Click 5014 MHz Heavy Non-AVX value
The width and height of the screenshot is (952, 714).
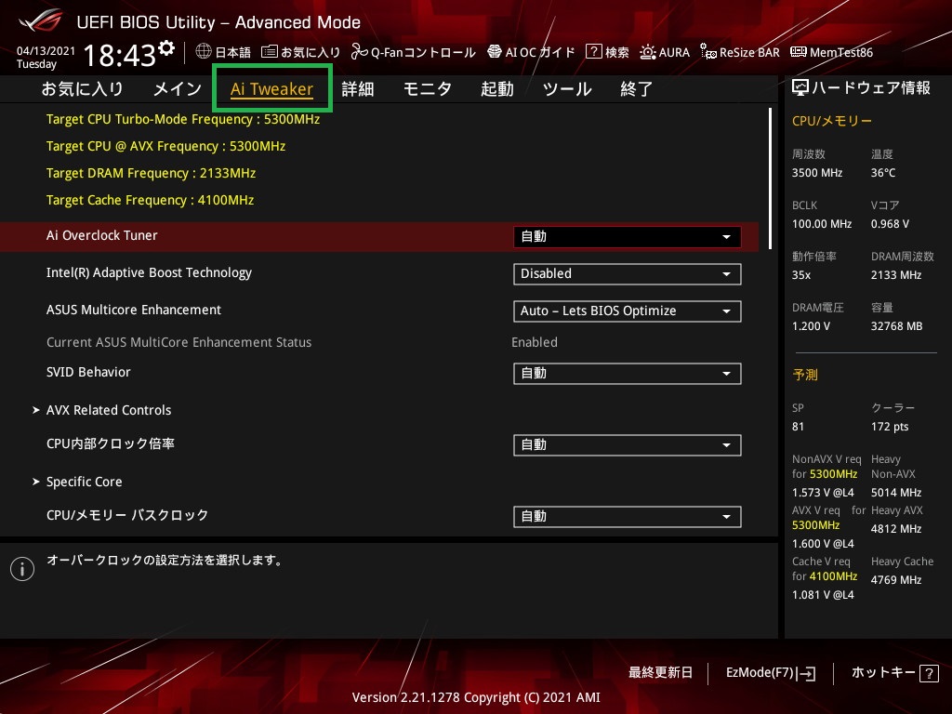896,493
